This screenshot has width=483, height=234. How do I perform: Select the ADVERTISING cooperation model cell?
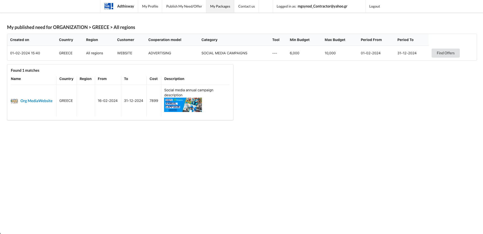tap(160, 53)
